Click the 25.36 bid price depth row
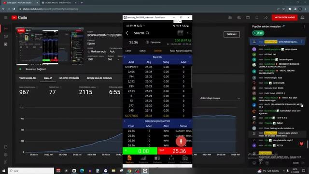The image size is (309, 174). pyautogui.click(x=157, y=67)
